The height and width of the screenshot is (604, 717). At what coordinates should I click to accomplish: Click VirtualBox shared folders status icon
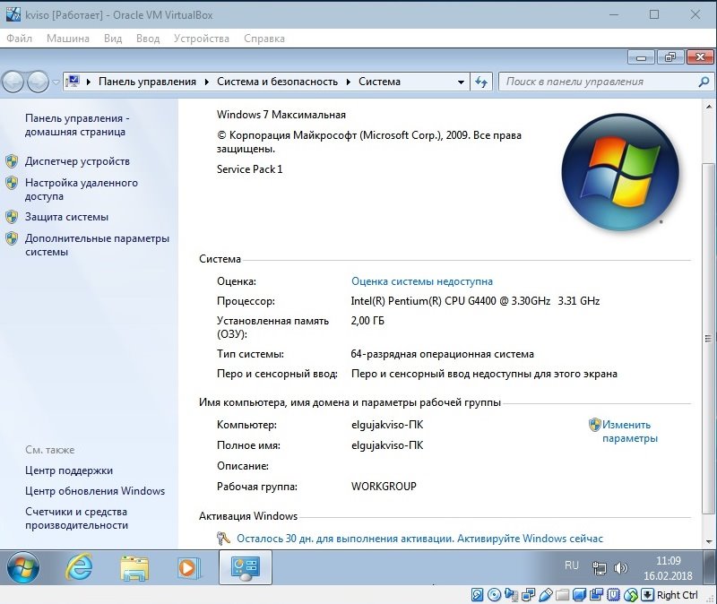(562, 595)
